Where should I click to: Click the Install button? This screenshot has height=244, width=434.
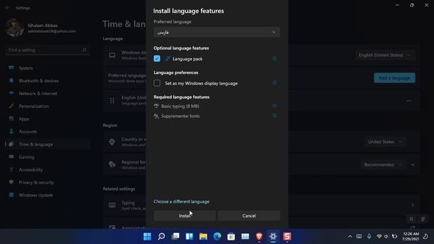(185, 216)
